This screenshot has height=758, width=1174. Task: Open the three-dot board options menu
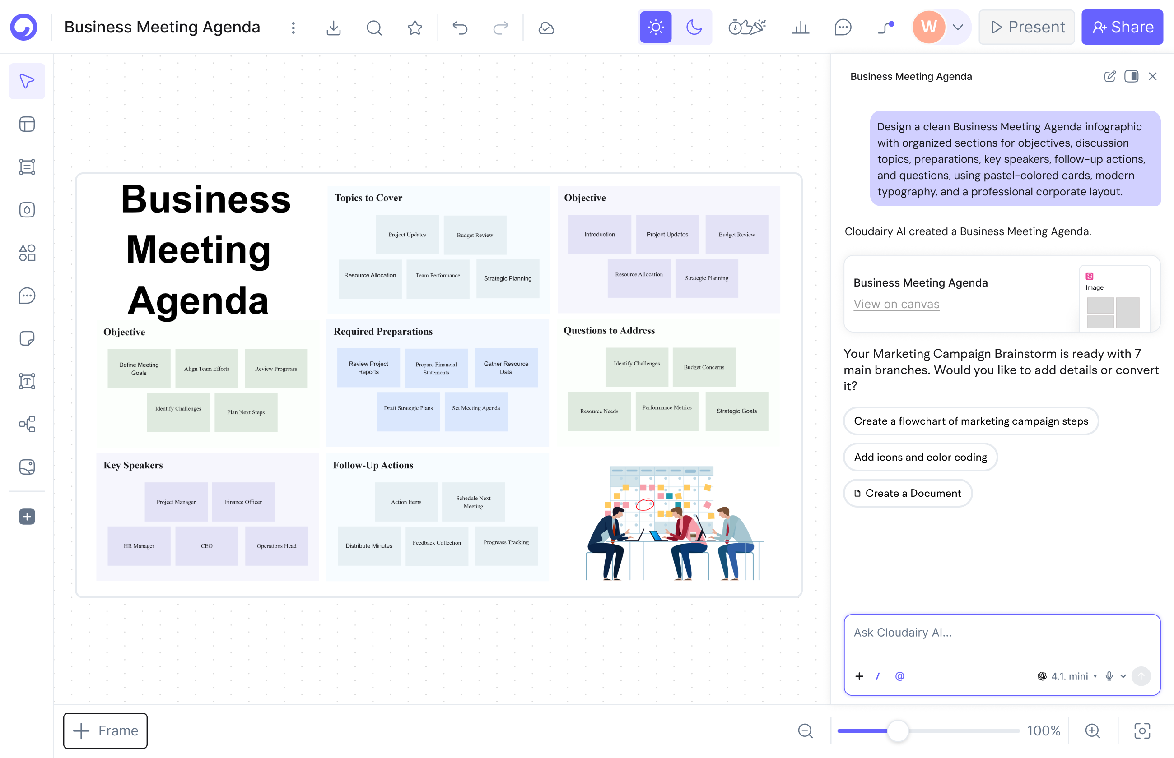(293, 28)
